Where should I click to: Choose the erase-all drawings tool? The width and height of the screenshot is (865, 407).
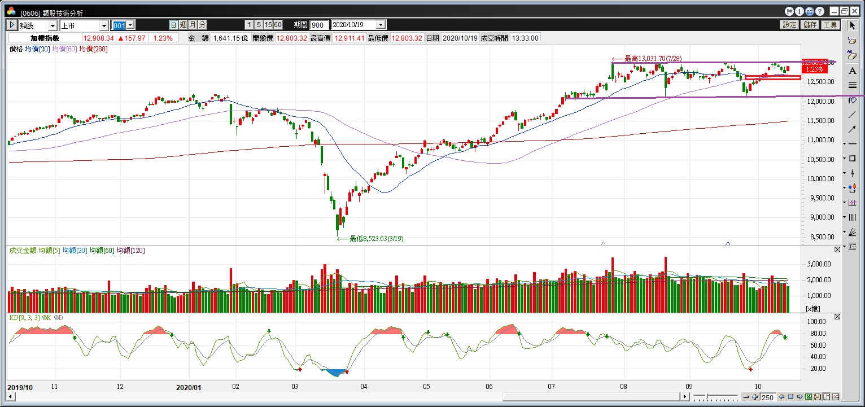(853, 55)
